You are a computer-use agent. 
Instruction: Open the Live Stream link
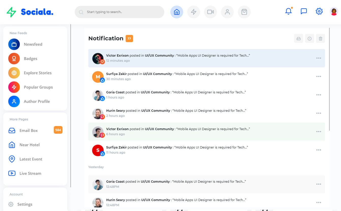30,173
